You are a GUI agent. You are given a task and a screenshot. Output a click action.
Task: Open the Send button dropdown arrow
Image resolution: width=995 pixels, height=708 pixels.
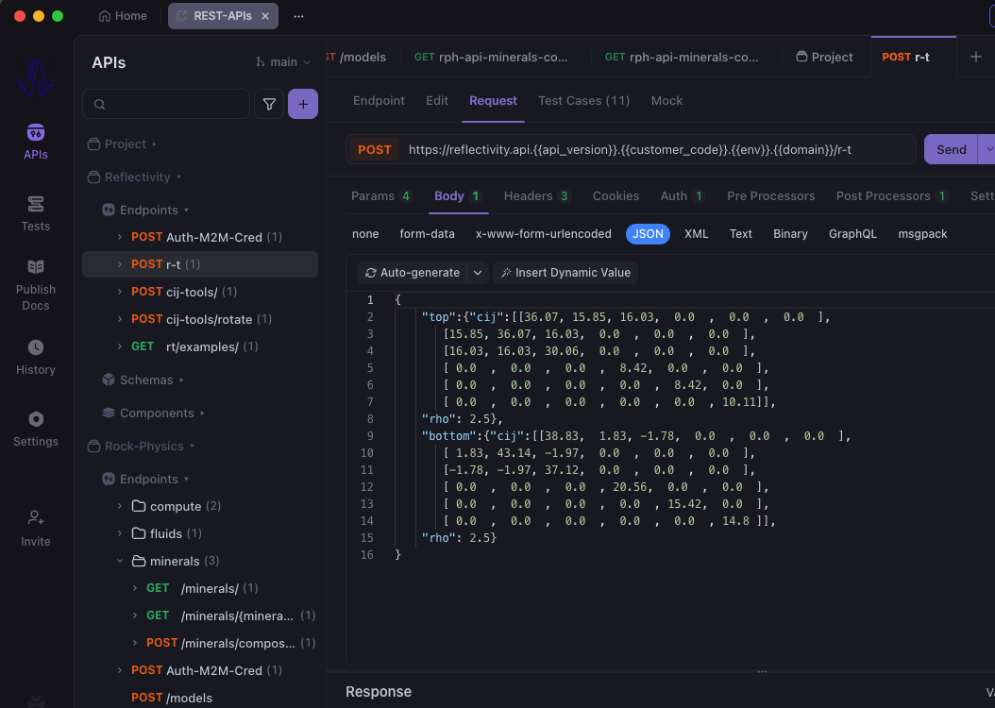click(988, 150)
